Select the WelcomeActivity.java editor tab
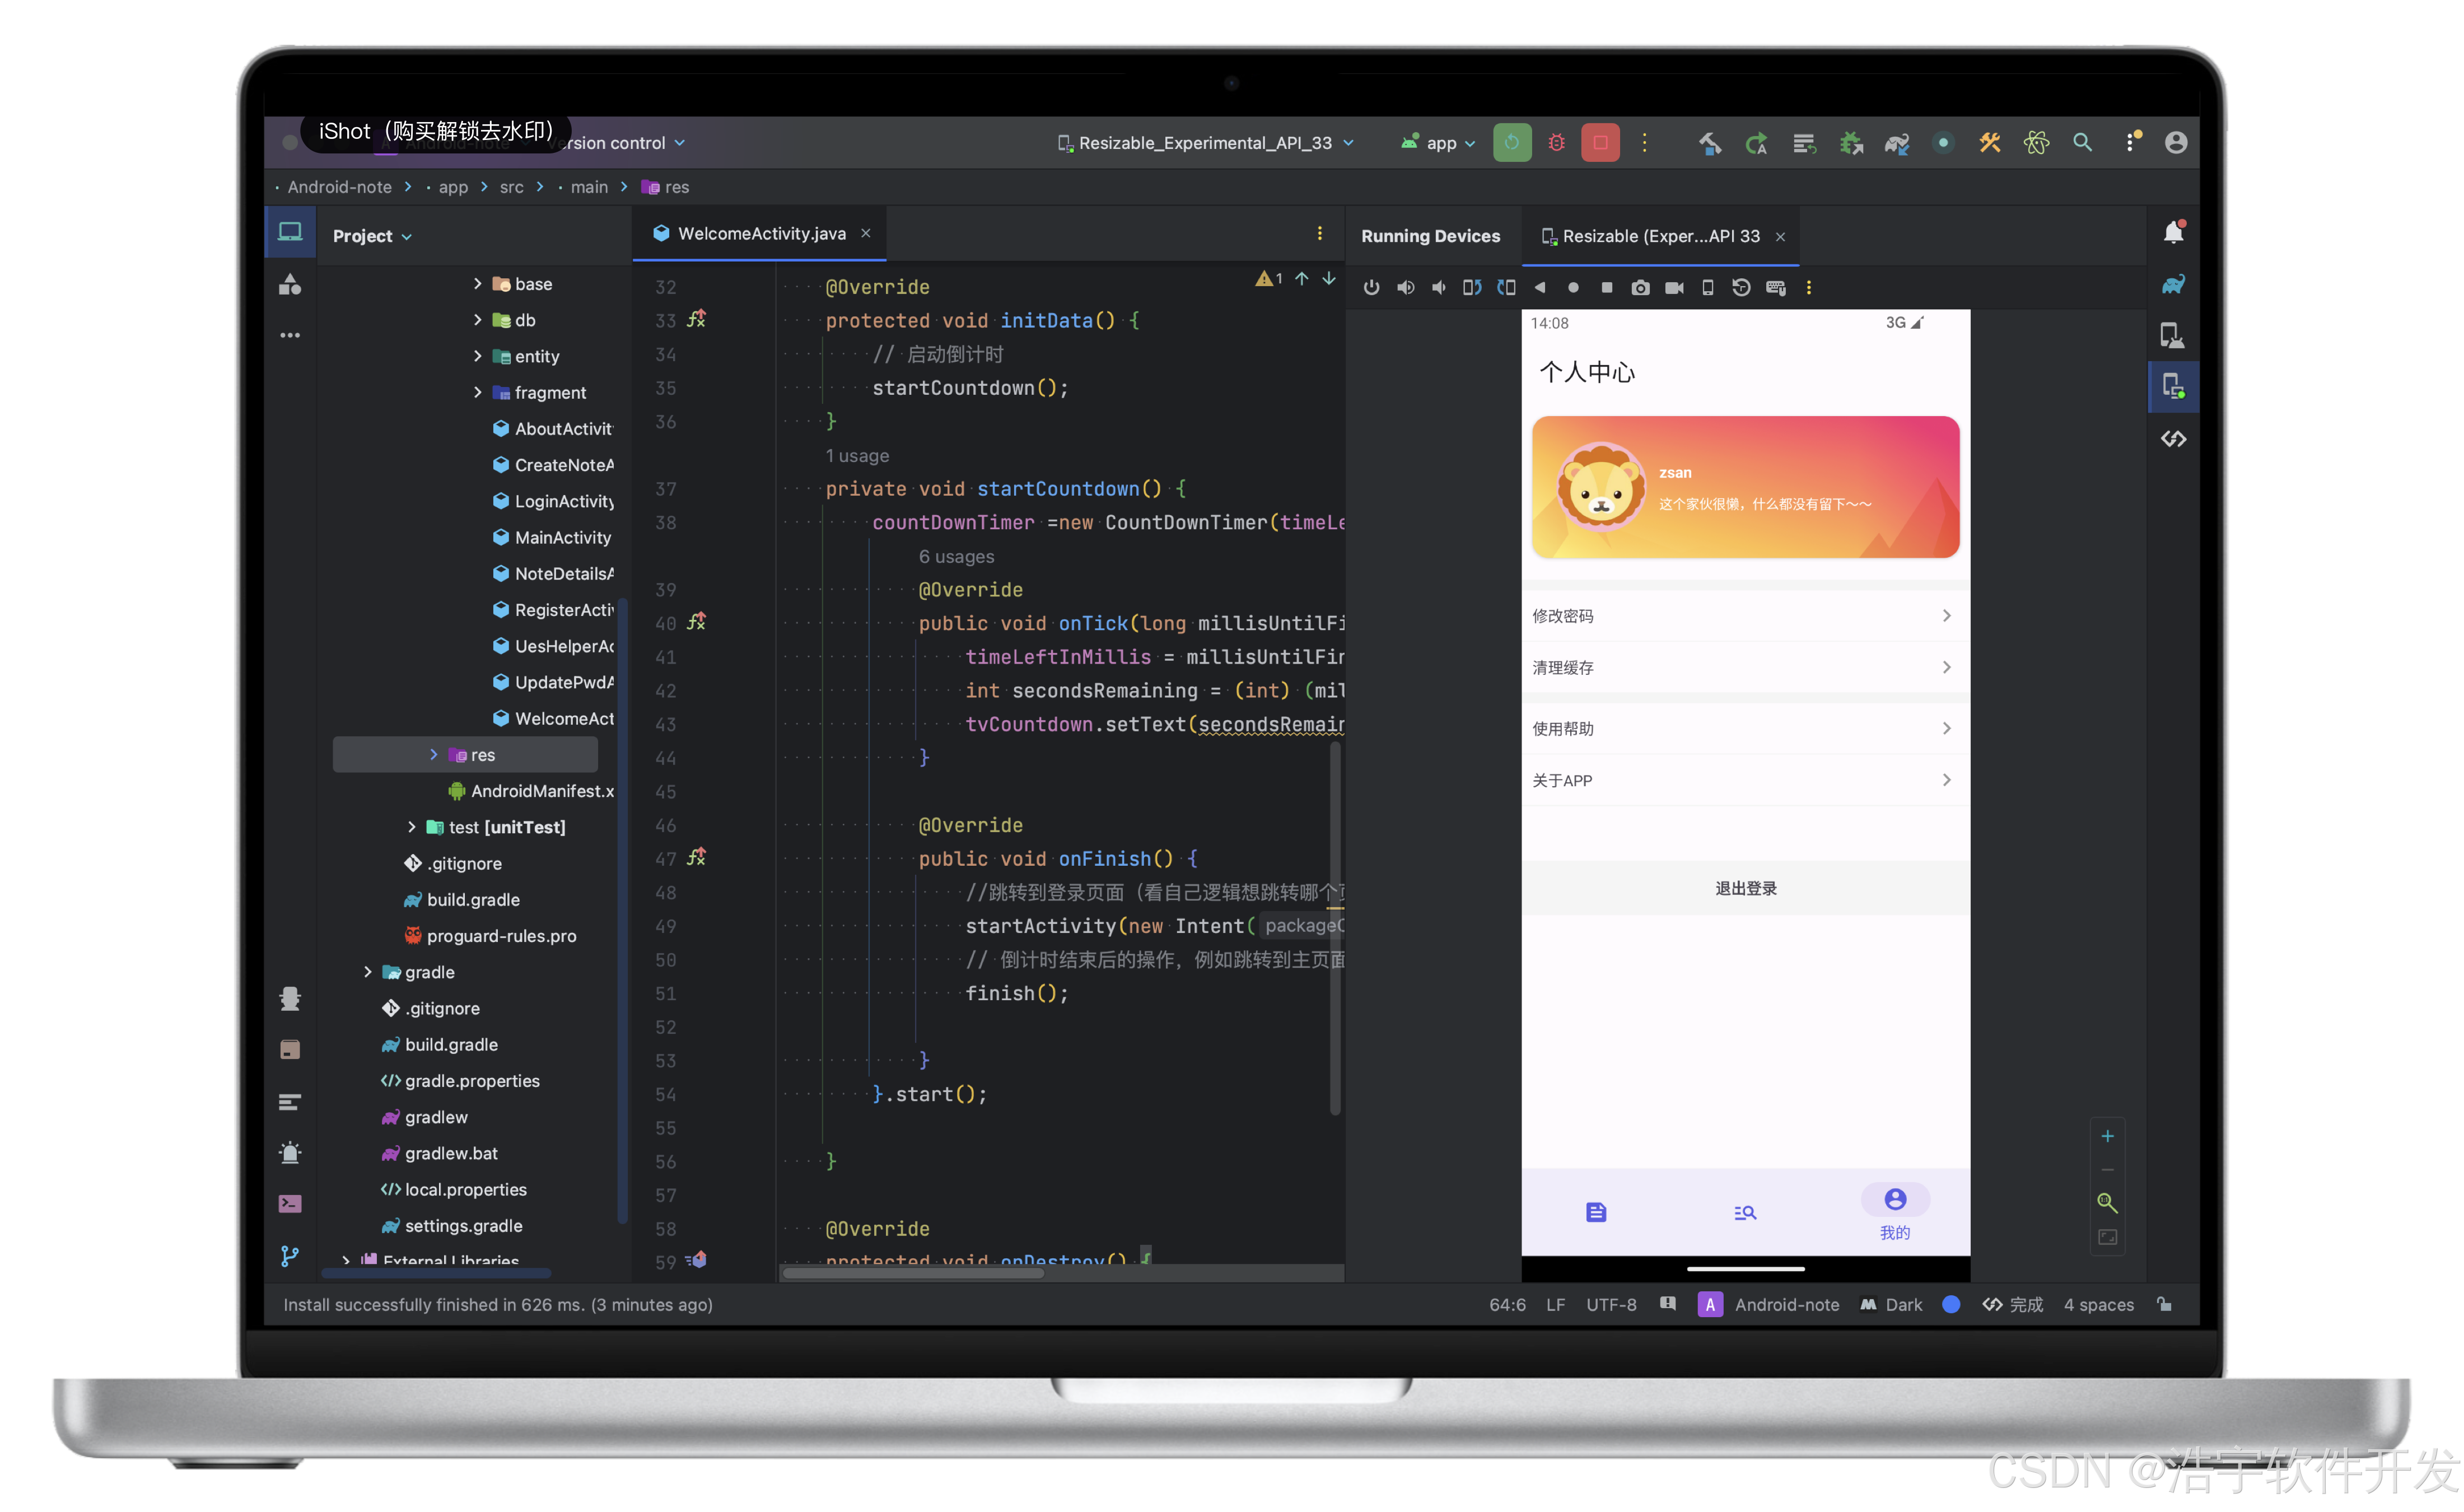This screenshot has width=2464, height=1512. (760, 233)
